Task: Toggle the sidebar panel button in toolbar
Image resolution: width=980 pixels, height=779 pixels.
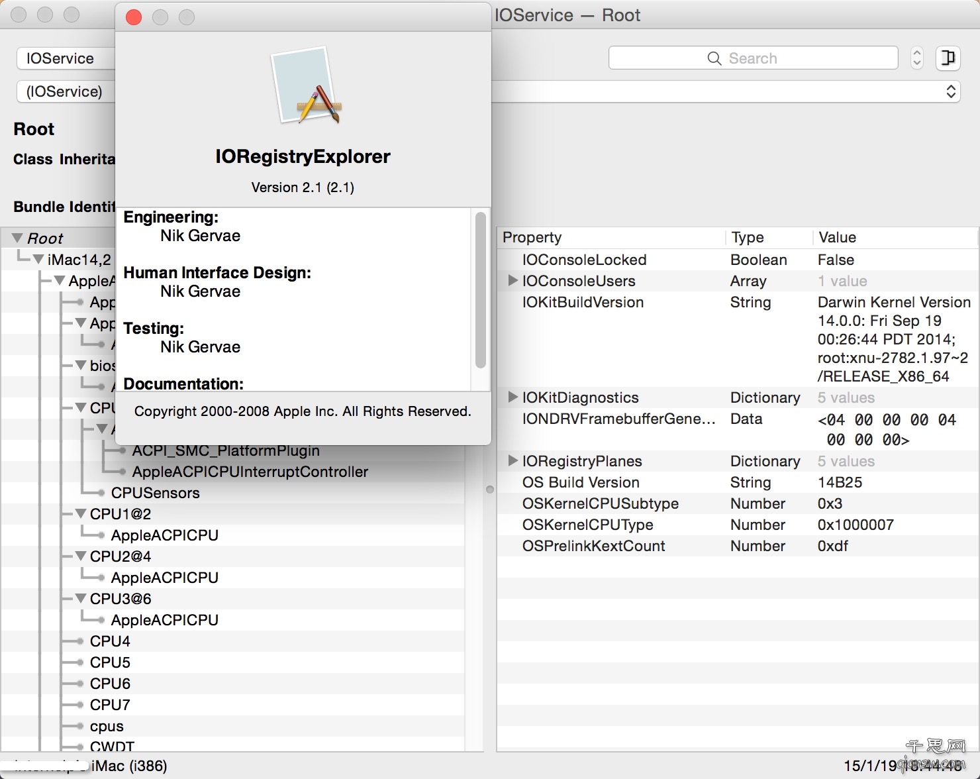Action: click(x=948, y=58)
